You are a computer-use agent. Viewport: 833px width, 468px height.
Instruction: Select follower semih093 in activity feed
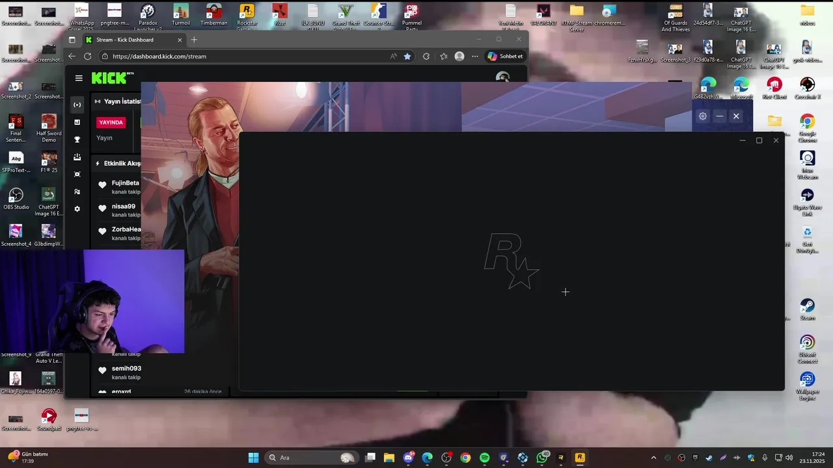pyautogui.click(x=126, y=369)
